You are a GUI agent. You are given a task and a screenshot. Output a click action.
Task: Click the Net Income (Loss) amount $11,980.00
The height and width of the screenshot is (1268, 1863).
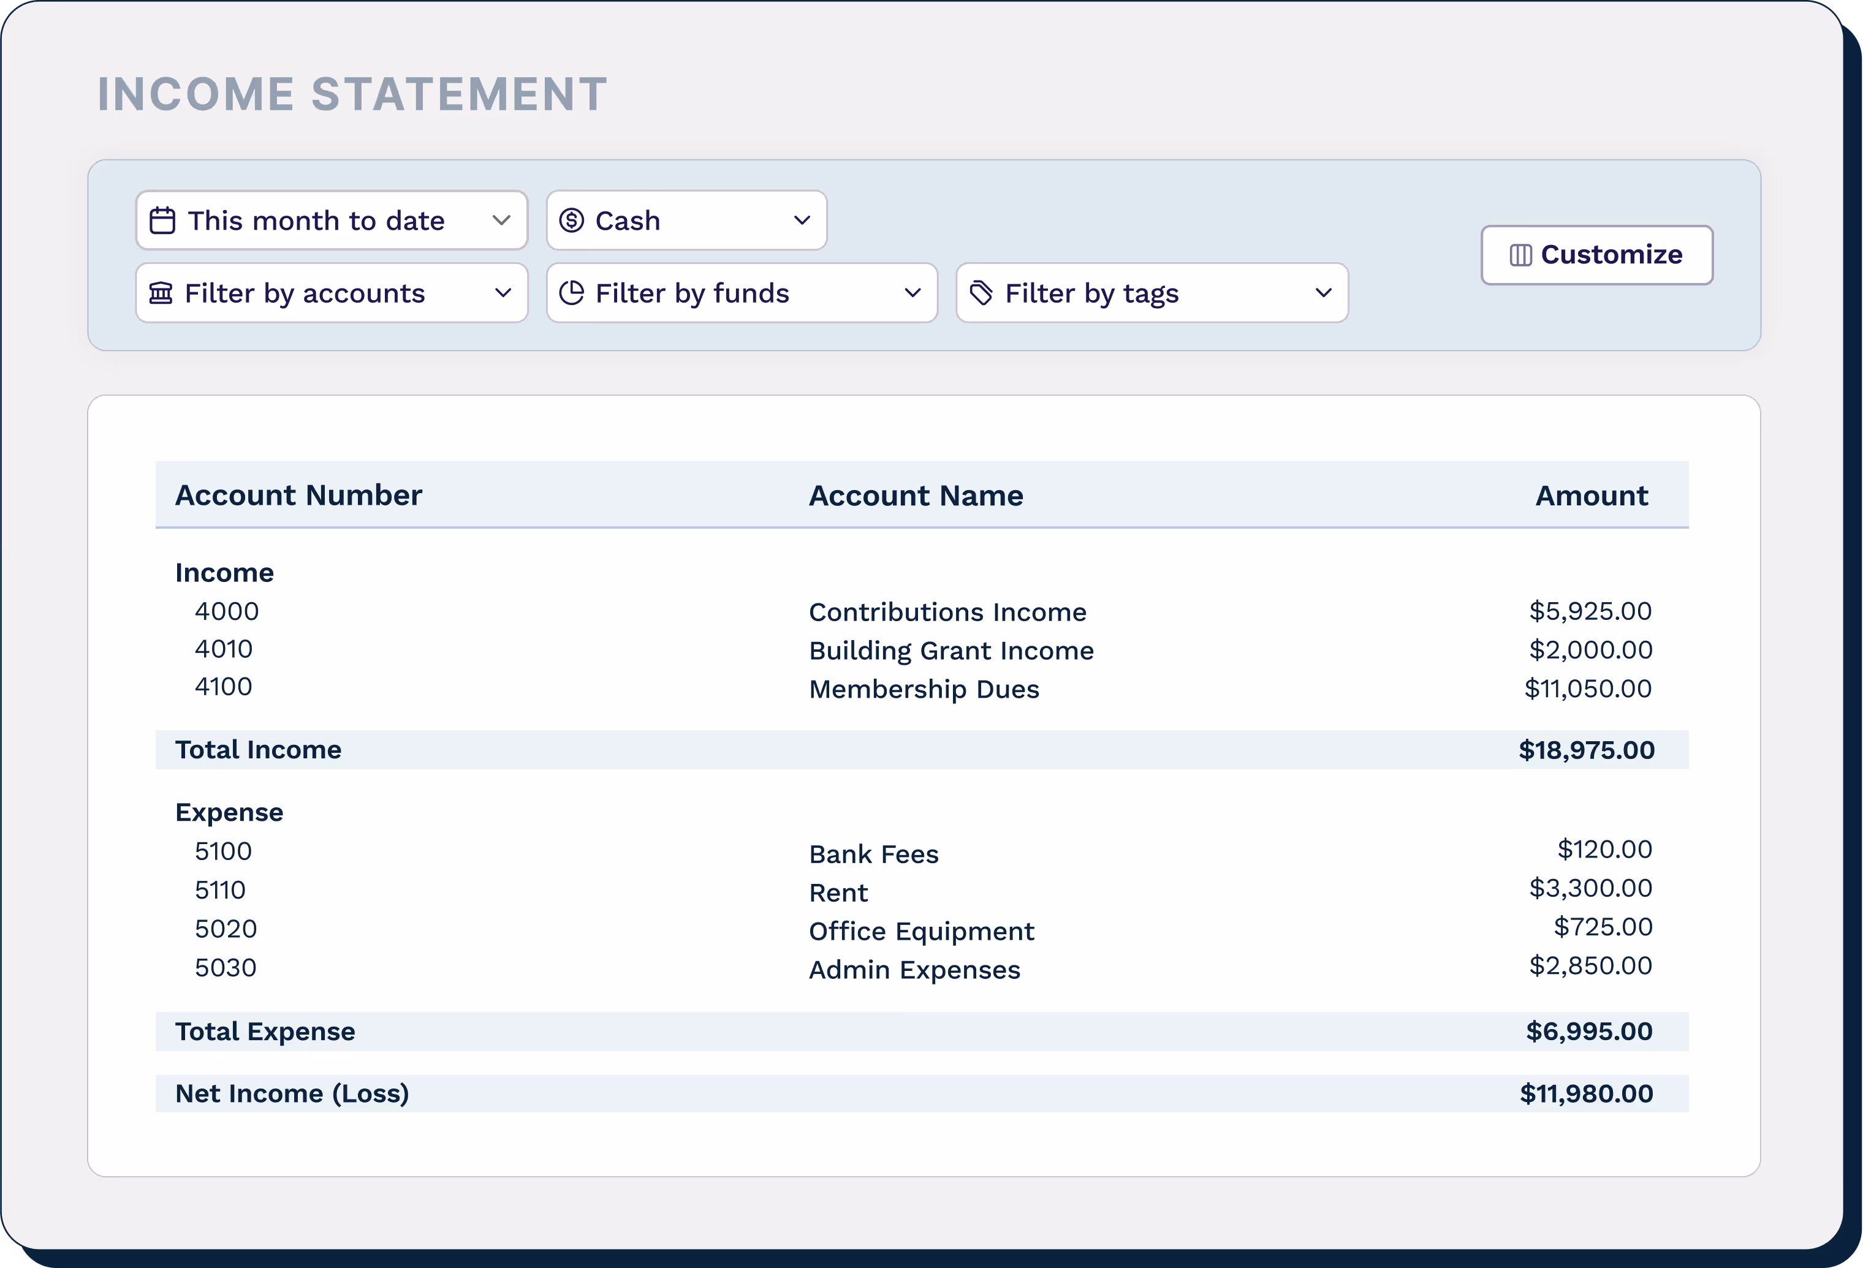(x=1585, y=1093)
